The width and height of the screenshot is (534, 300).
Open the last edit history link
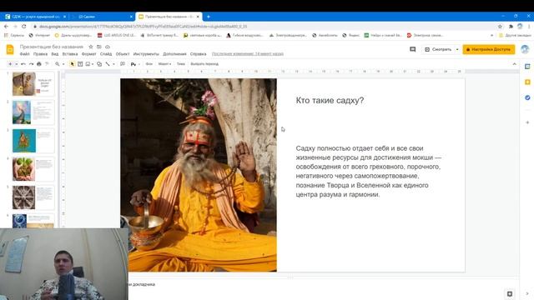(x=248, y=54)
